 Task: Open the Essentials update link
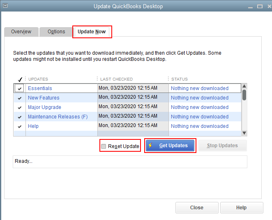40,88
